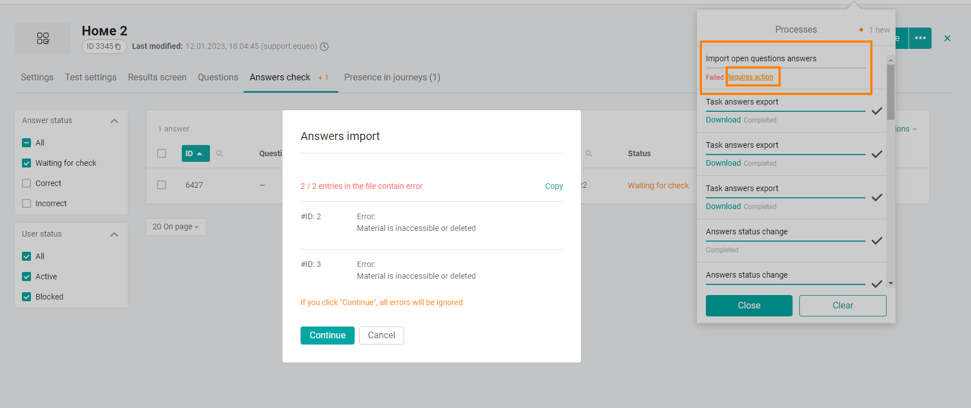Open the Settings tab

(x=37, y=78)
